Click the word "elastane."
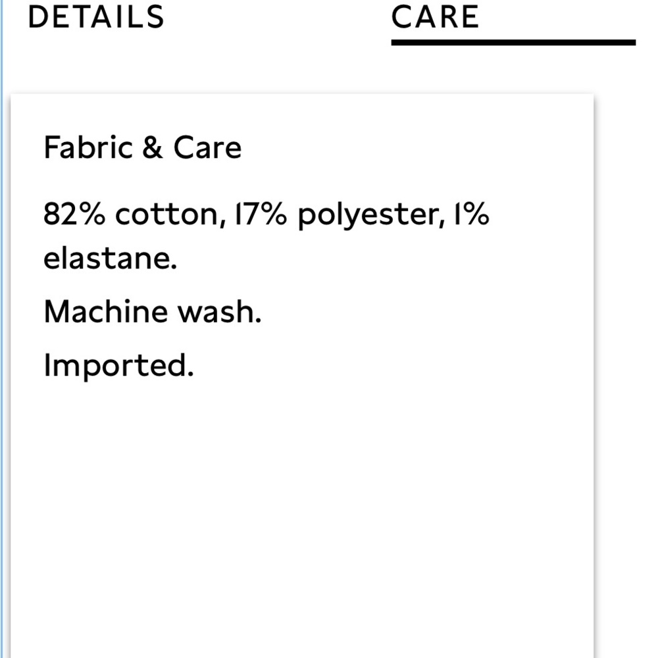658x658 pixels. [x=111, y=259]
